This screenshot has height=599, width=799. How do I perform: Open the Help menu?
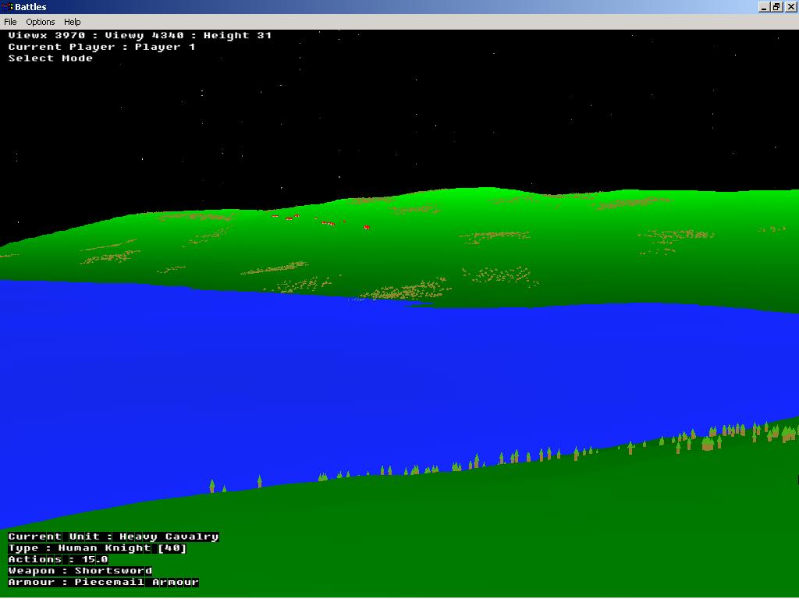click(73, 22)
